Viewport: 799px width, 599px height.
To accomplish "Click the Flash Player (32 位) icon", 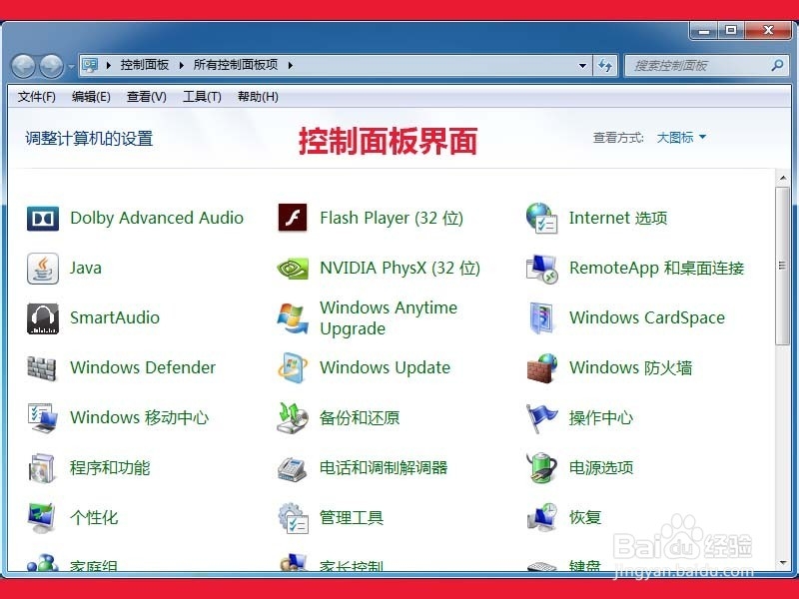I will [x=293, y=218].
